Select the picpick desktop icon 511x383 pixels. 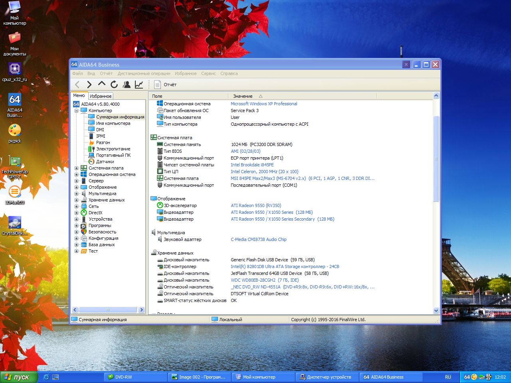(15, 133)
